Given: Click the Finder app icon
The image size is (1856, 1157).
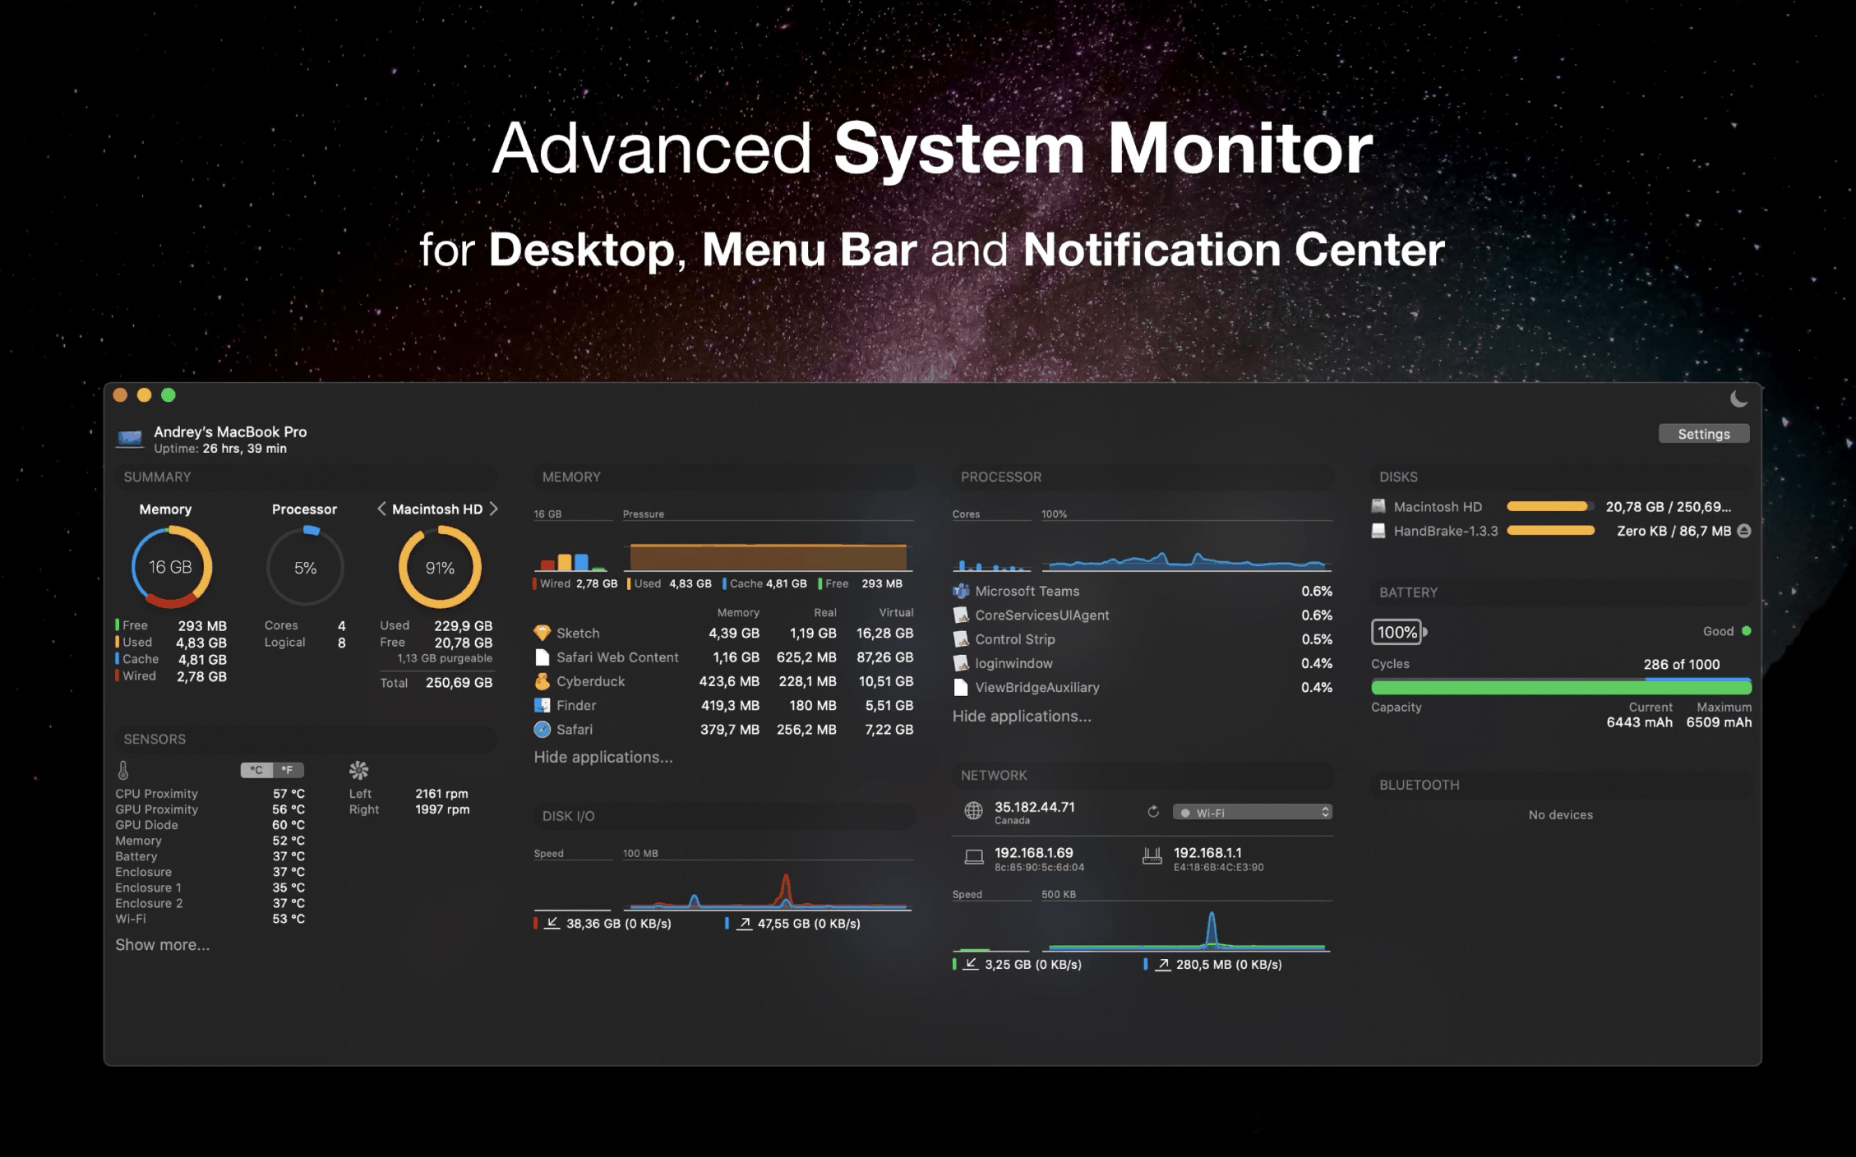Looking at the screenshot, I should (x=542, y=705).
